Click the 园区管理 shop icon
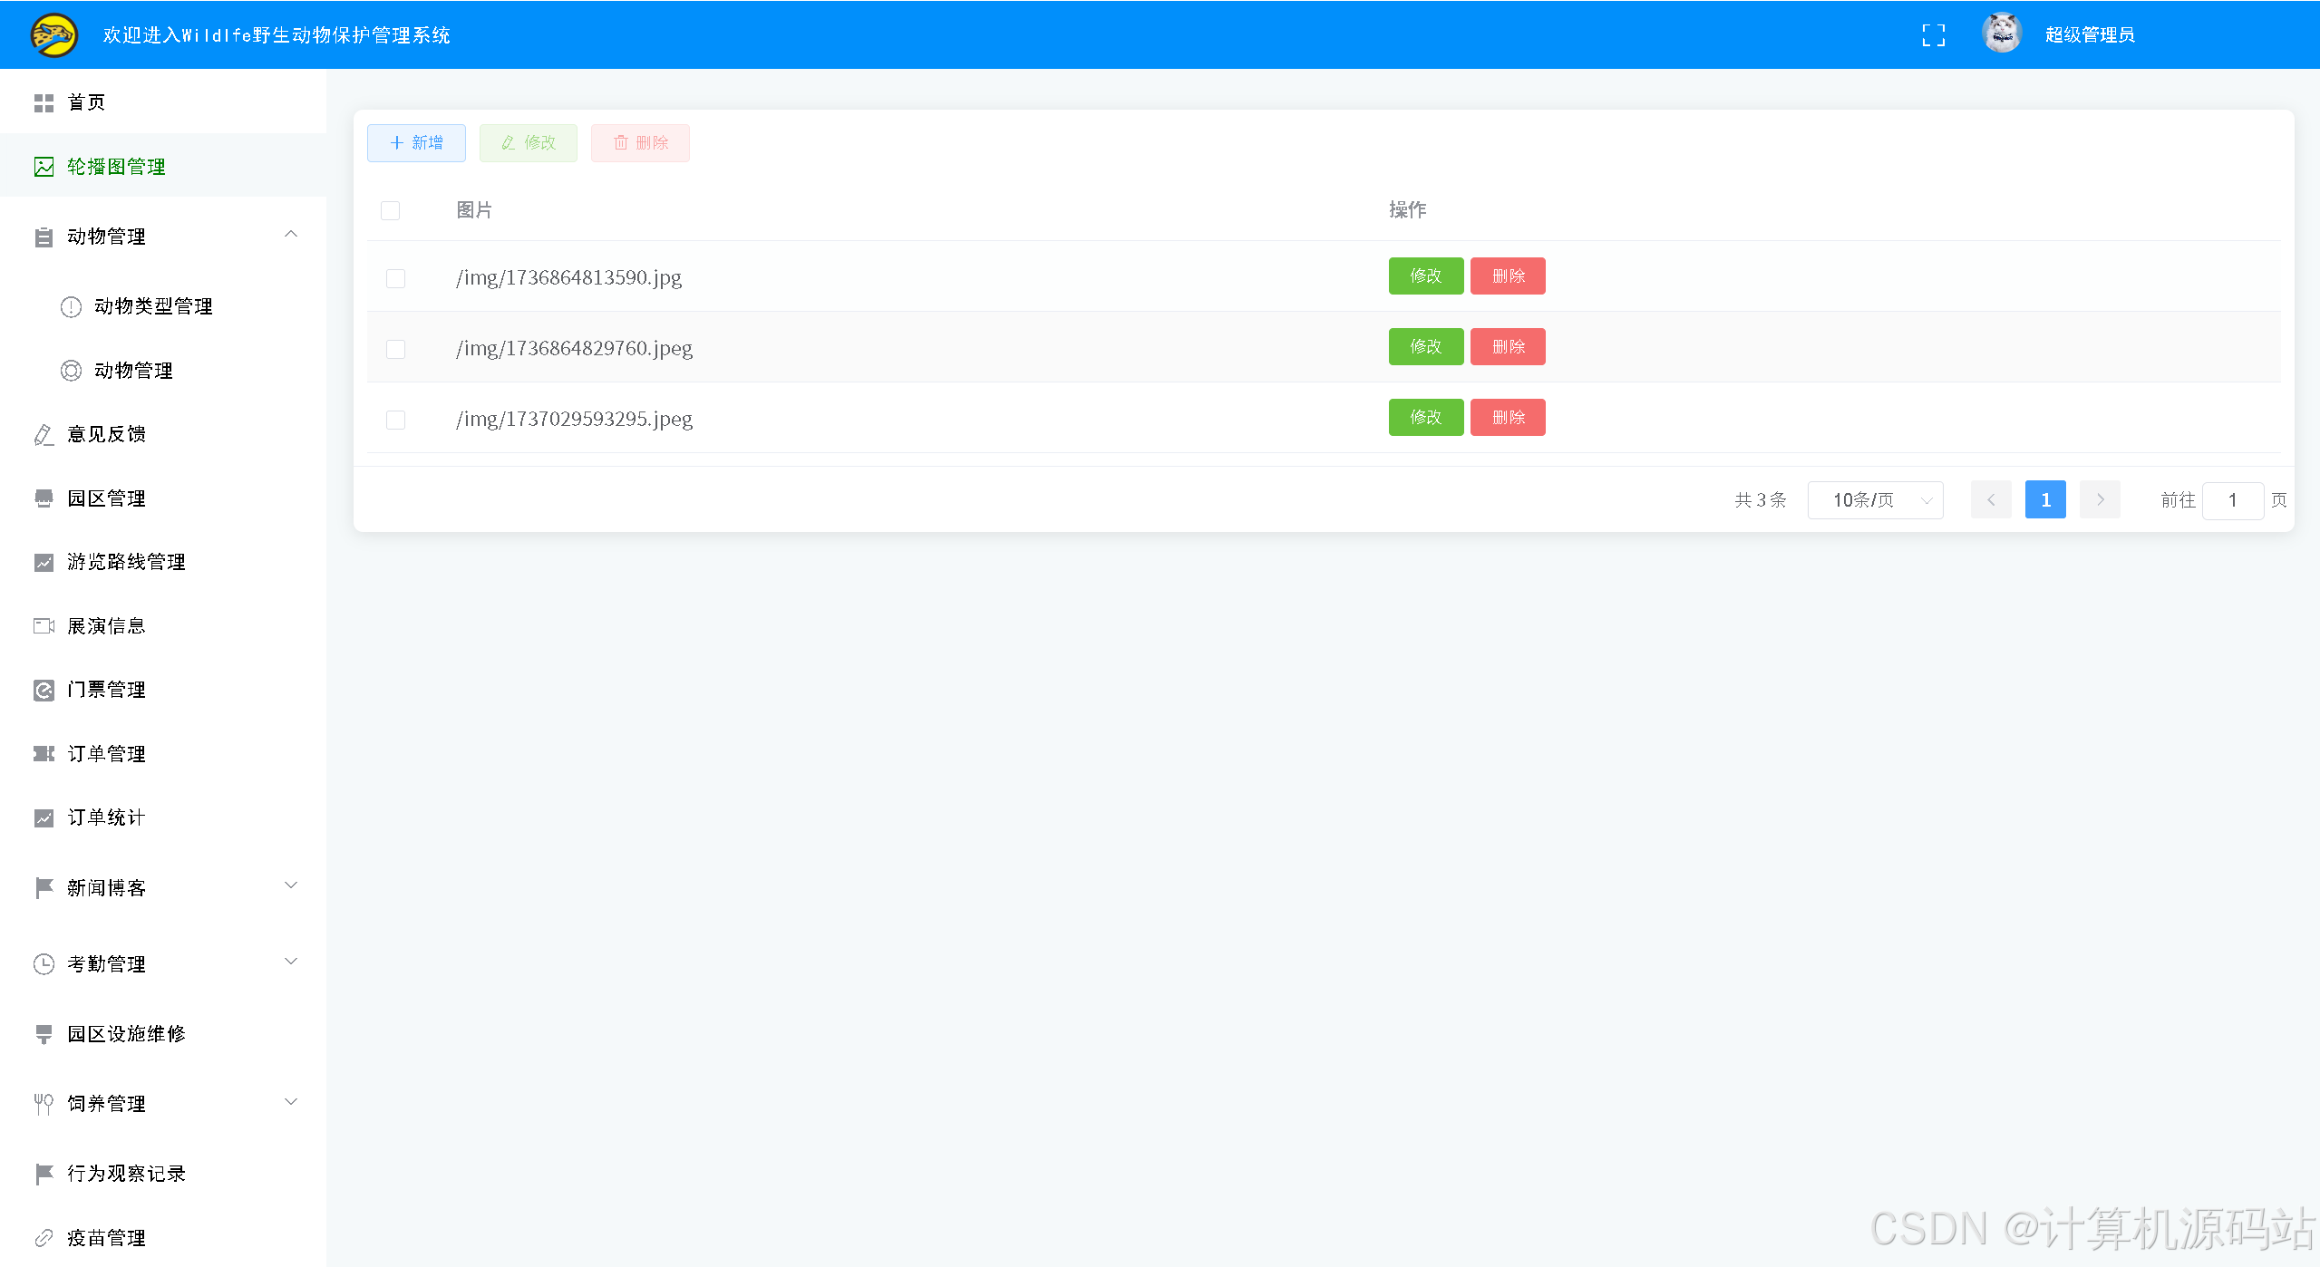Image resolution: width=2320 pixels, height=1267 pixels. (44, 498)
